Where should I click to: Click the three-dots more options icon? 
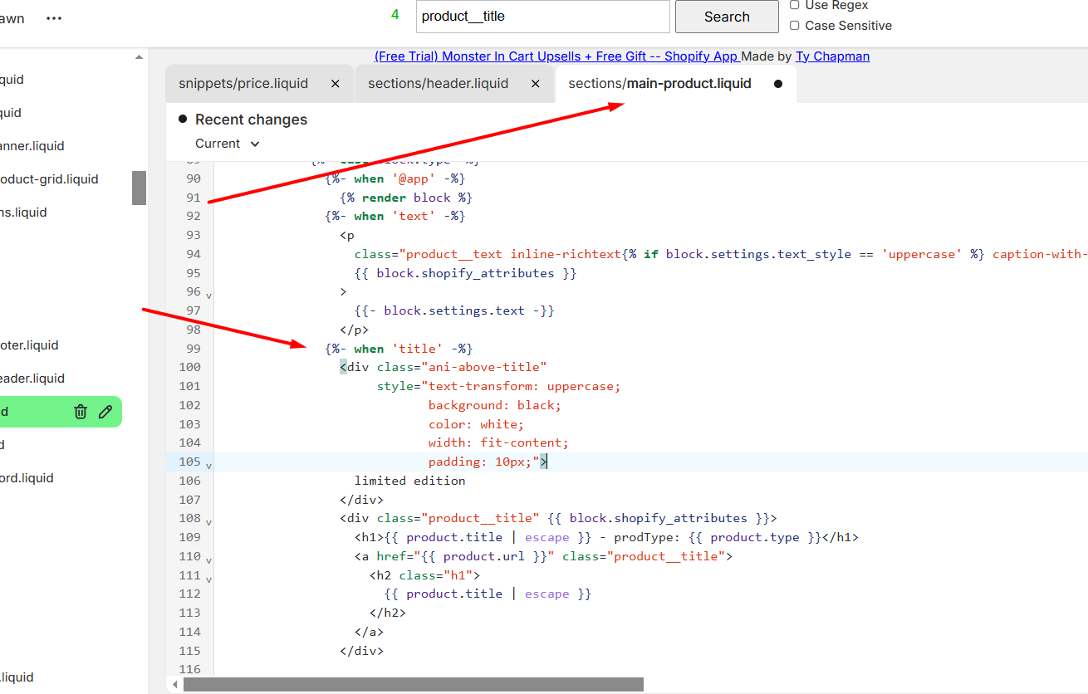(x=54, y=18)
